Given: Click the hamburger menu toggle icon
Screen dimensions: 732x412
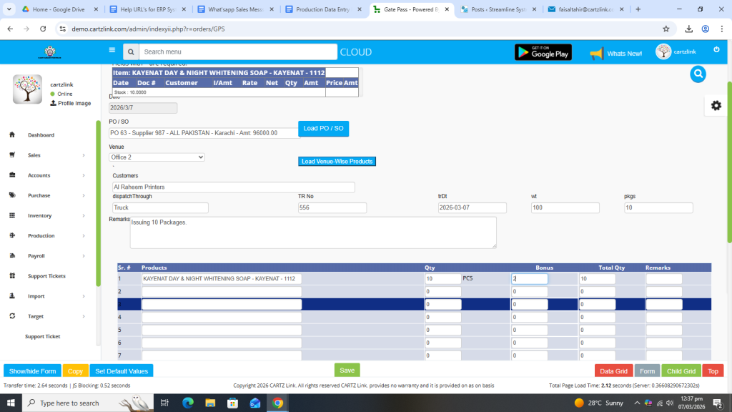Looking at the screenshot, I should tap(112, 51).
